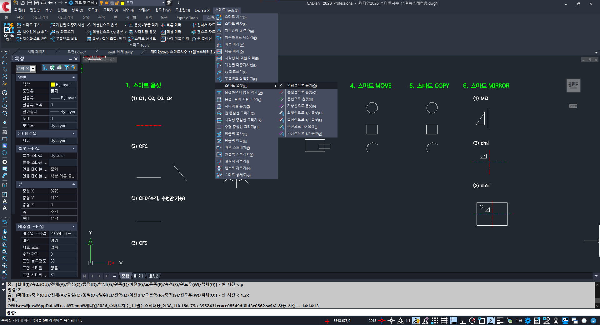This screenshot has width=600, height=325.
Task: Select the line draw tool in left toolbar
Action: point(5,56)
